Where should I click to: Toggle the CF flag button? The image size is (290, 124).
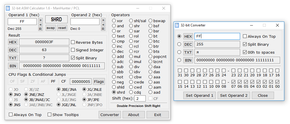pos(64,82)
